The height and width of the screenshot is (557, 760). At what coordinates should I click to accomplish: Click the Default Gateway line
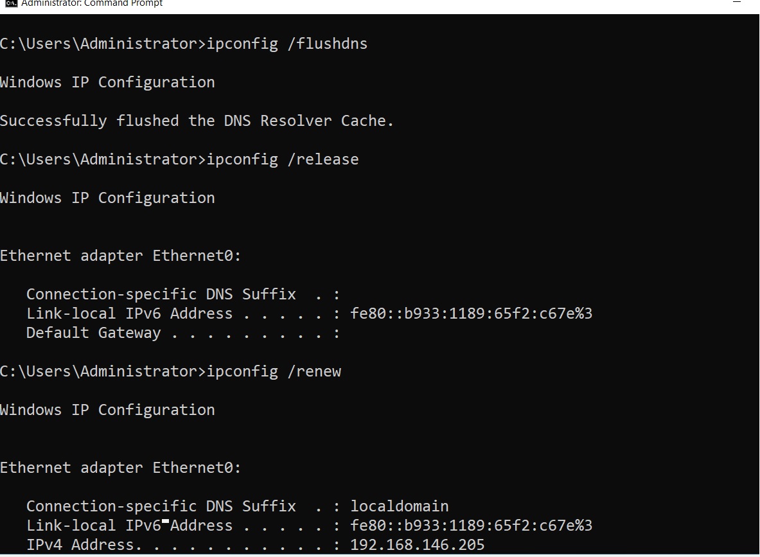(x=93, y=333)
